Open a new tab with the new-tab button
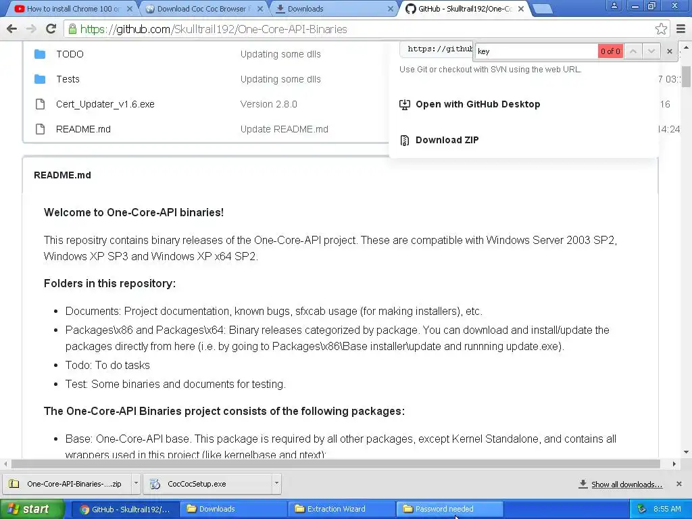 click(x=543, y=9)
